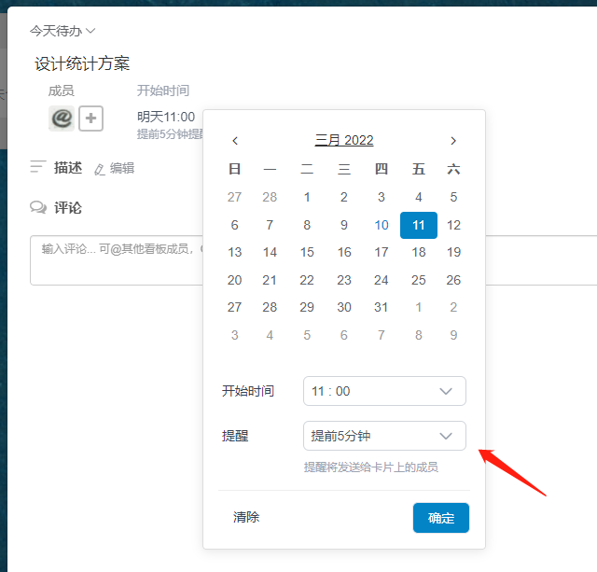The image size is (597, 572).
Task: Click the comment bubble icon
Action: point(38,207)
